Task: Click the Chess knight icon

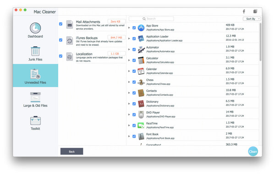Action: pyautogui.click(x=141, y=82)
